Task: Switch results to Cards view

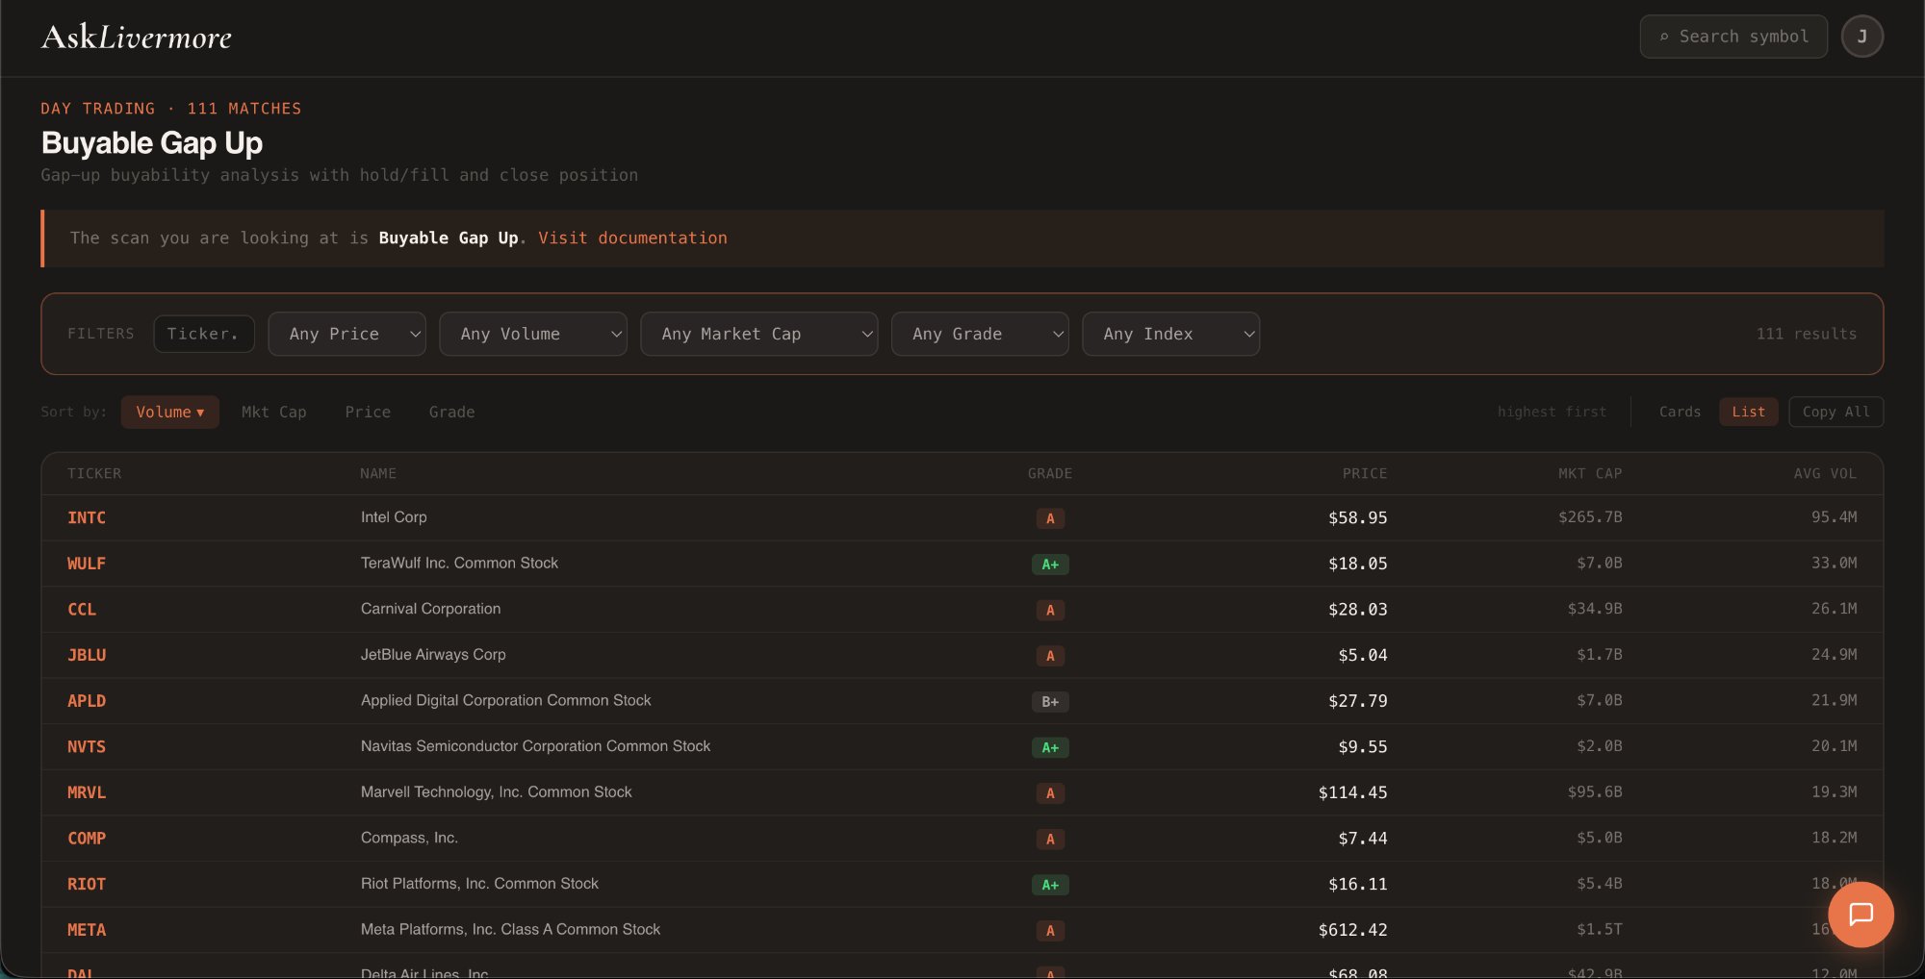Action: pyautogui.click(x=1679, y=412)
